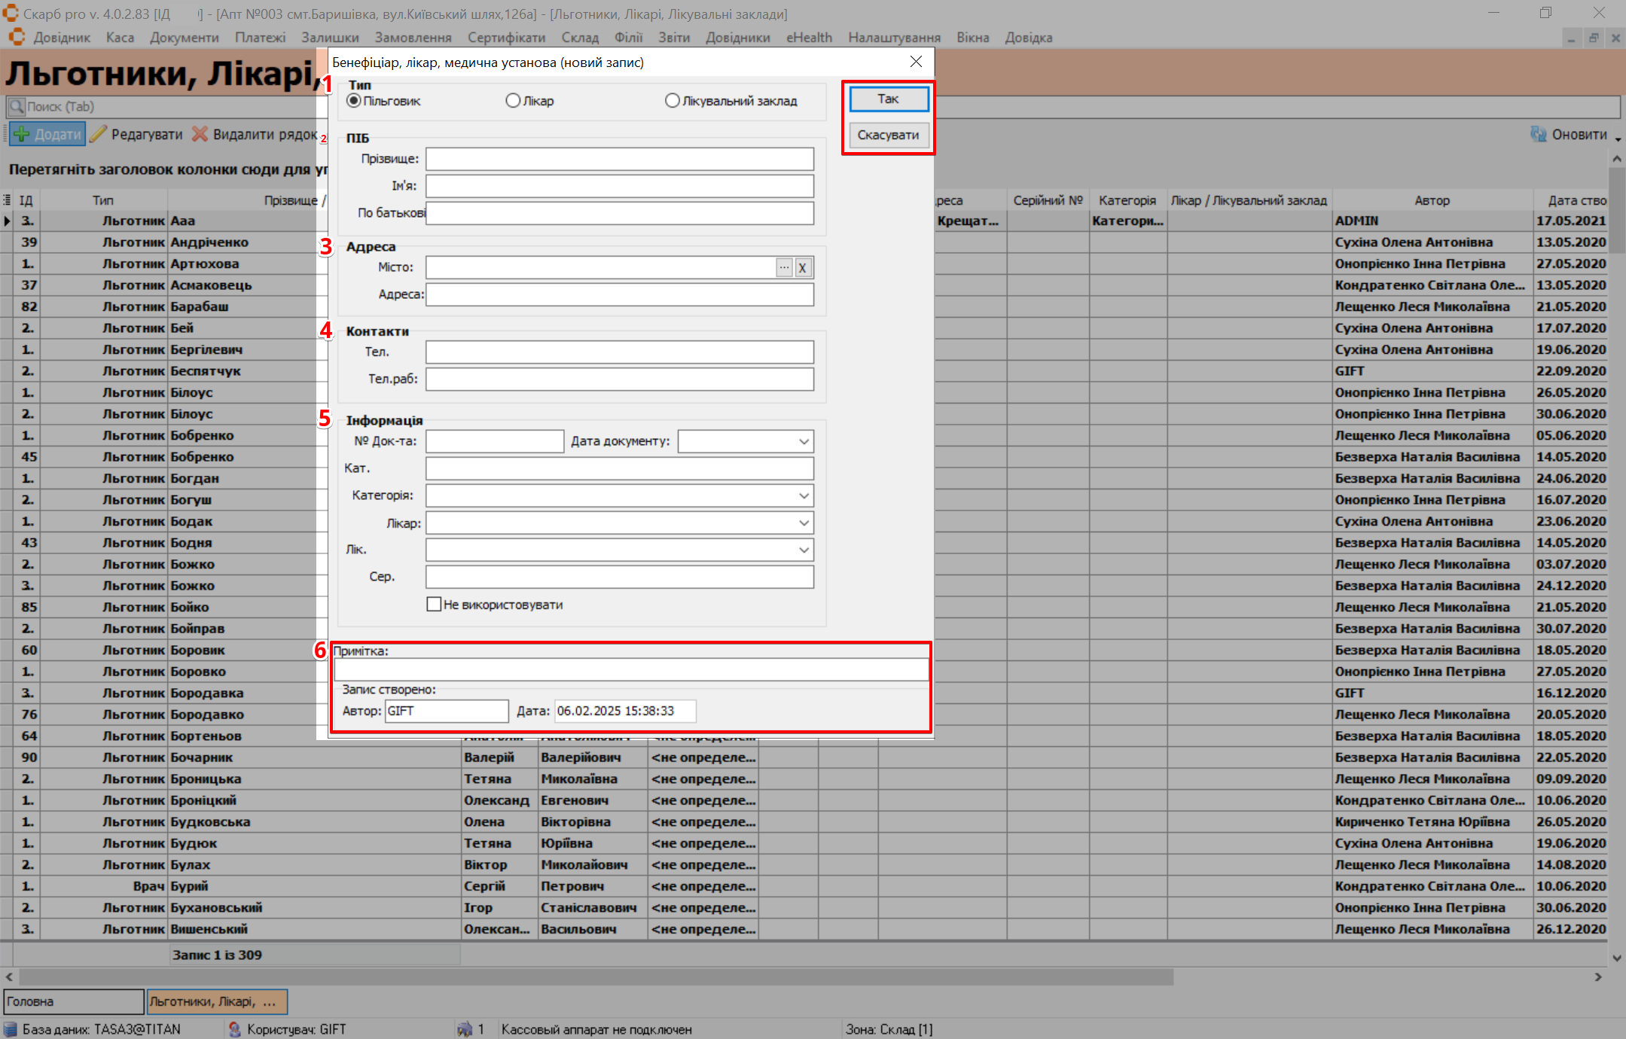The width and height of the screenshot is (1626, 1039).
Task: Click the Прізвище input field
Action: pyautogui.click(x=619, y=159)
